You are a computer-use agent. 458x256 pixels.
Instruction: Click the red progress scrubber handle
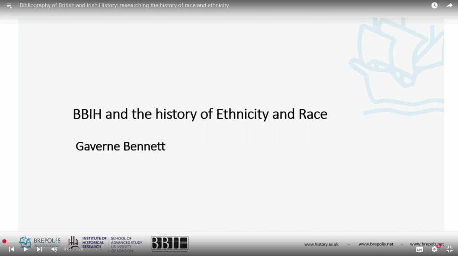click(4, 241)
